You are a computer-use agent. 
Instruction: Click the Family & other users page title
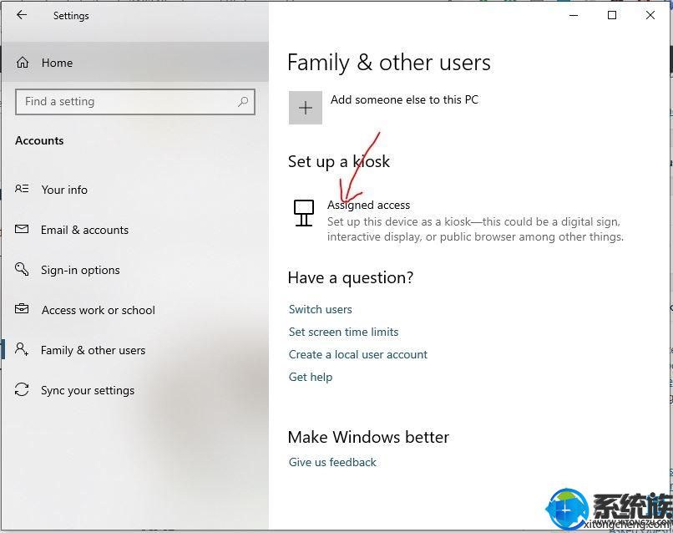point(389,63)
